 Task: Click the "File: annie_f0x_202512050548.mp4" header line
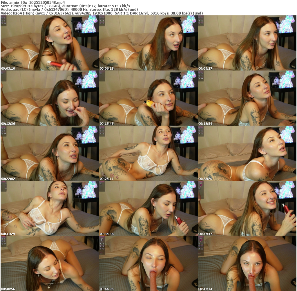tap(33, 2)
